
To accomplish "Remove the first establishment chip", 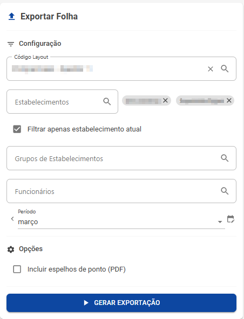I will (x=165, y=100).
